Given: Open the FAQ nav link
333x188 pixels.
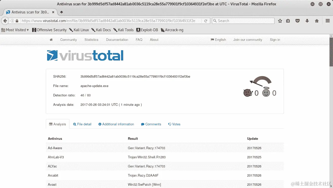Looking at the screenshot, I should 139,40.
